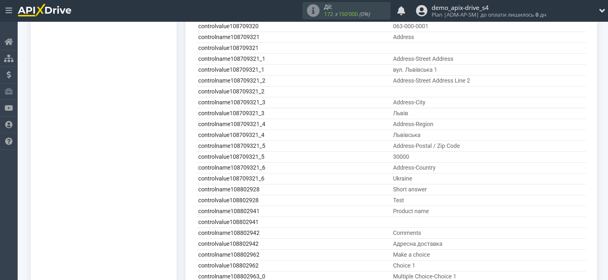Select the controlname108709321_1 label
This screenshot has height=280, width=608.
pyautogui.click(x=231, y=59)
